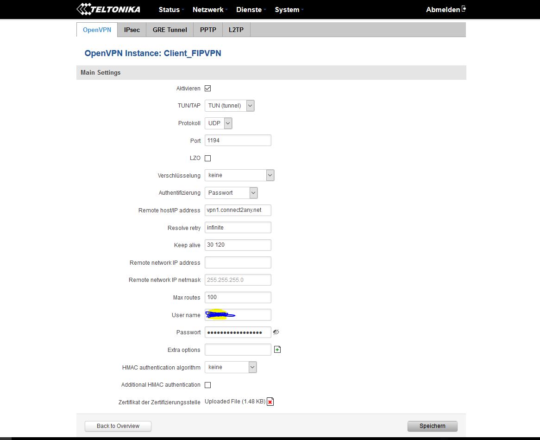The image size is (540, 440).
Task: Click the Speichern button
Action: [x=432, y=426]
